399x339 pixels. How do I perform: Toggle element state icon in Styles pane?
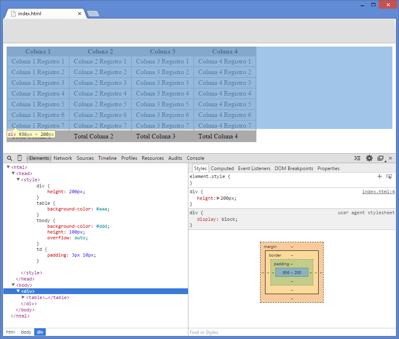pos(389,176)
